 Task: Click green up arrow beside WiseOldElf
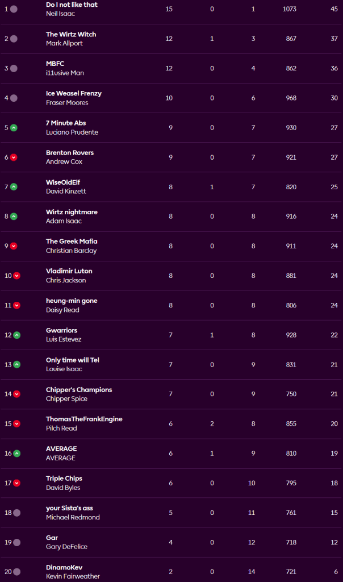(14, 186)
